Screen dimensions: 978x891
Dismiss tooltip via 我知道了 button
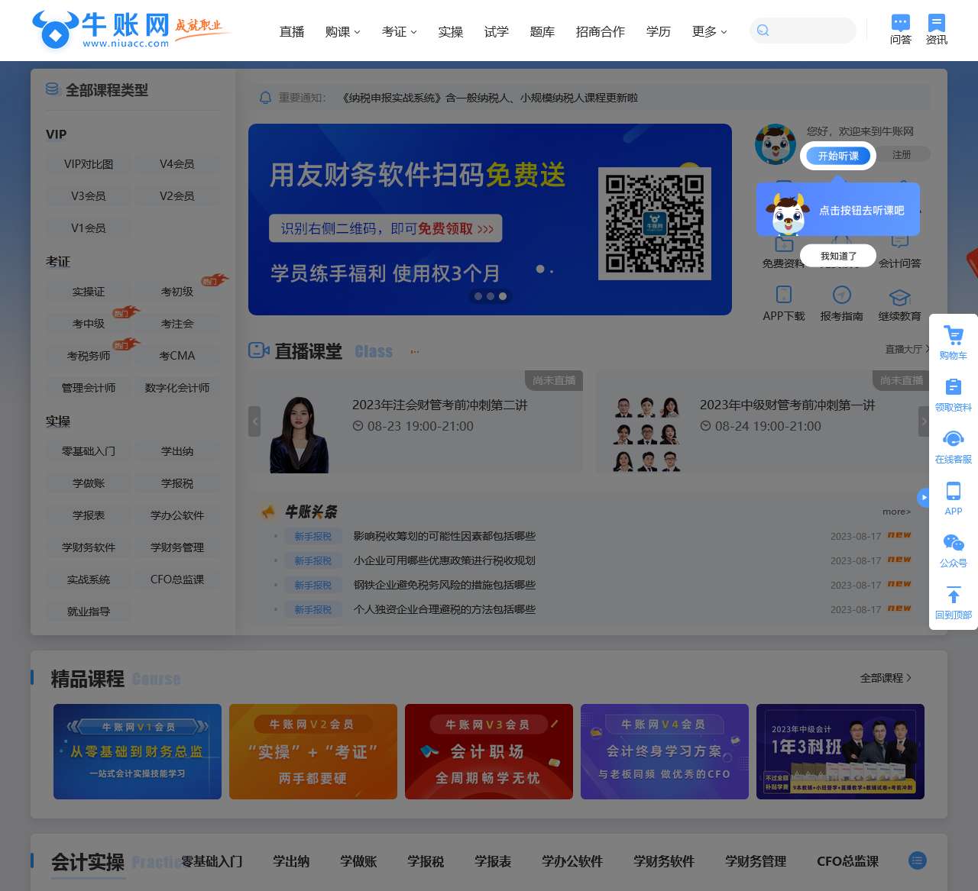837,255
